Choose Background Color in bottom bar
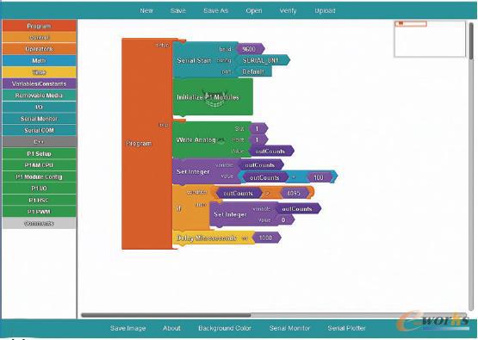 tap(225, 328)
